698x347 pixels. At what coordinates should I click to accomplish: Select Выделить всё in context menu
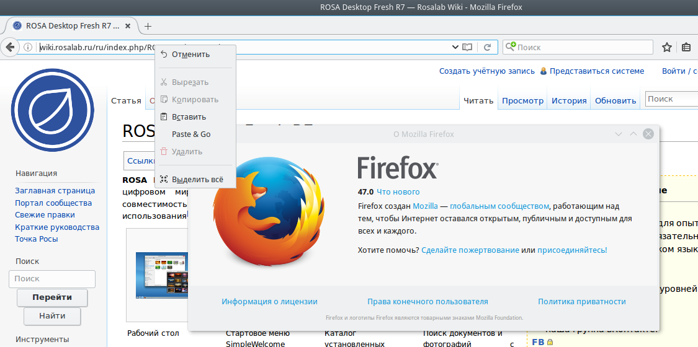tap(195, 180)
